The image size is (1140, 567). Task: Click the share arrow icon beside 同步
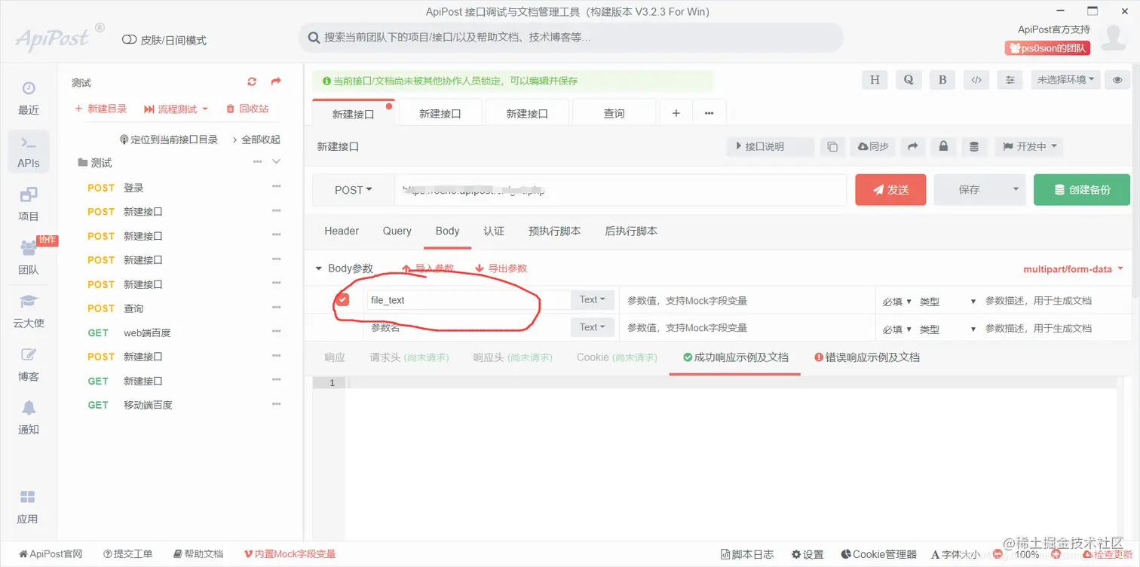coord(912,147)
